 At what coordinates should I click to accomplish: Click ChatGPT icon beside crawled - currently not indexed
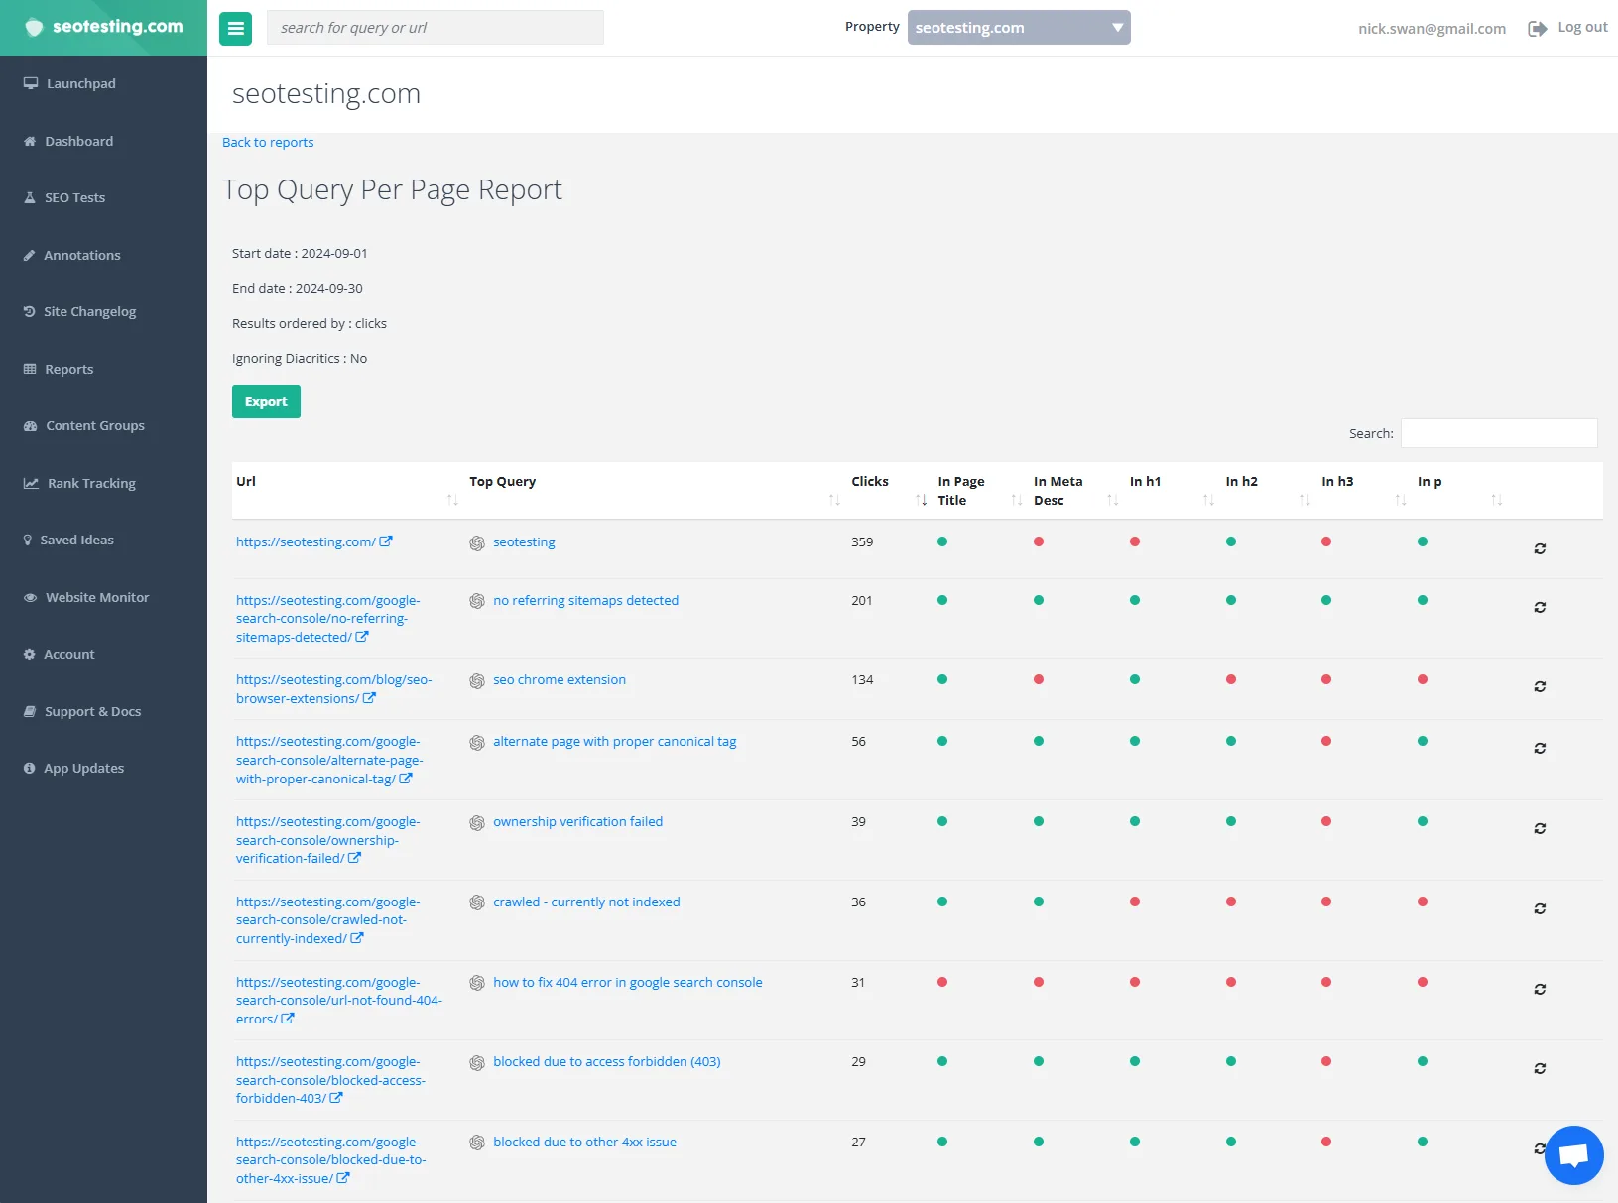(x=477, y=902)
